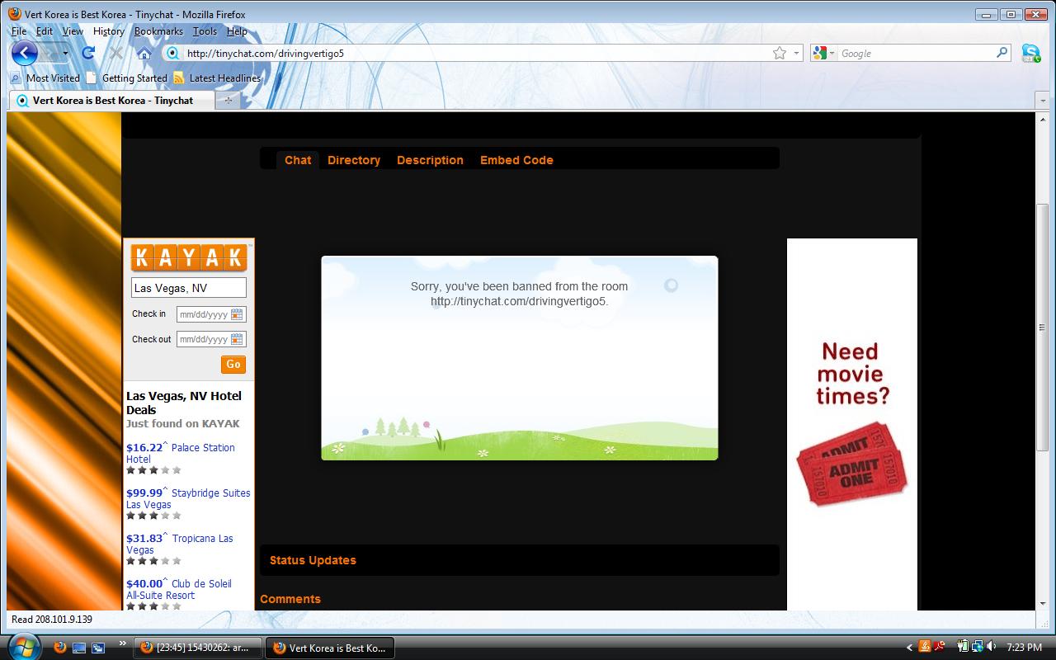Viewport: 1056px width, 660px height.
Task: Open the Bookmarks menu
Action: click(x=158, y=31)
